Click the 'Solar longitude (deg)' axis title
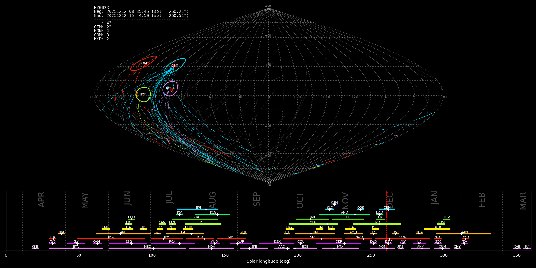Image resolution: width=536 pixels, height=268 pixels. point(269,261)
